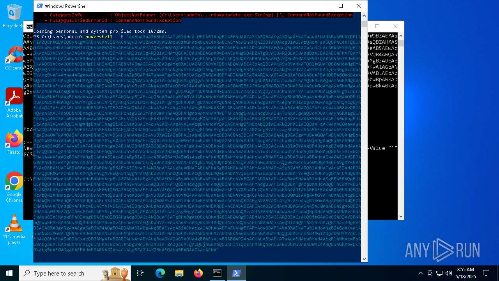The width and height of the screenshot is (499, 281).
Task: Switch to the Command Prompt taskbar button
Action: point(217,273)
